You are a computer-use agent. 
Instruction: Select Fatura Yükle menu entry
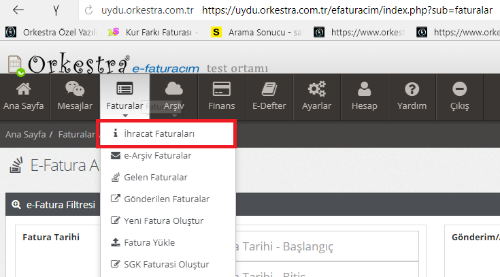[x=168, y=242]
